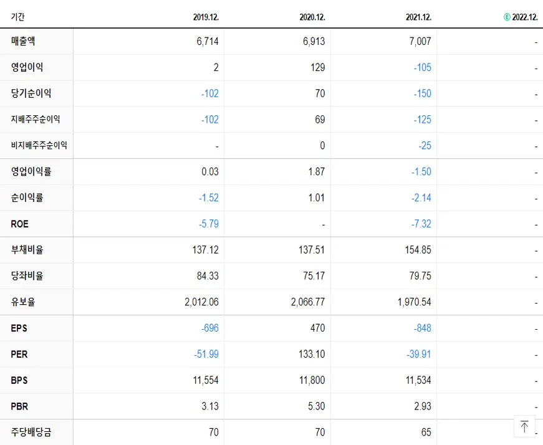Click the 지배주주순이익 row label
Image resolution: width=543 pixels, height=445 pixels.
(36, 119)
